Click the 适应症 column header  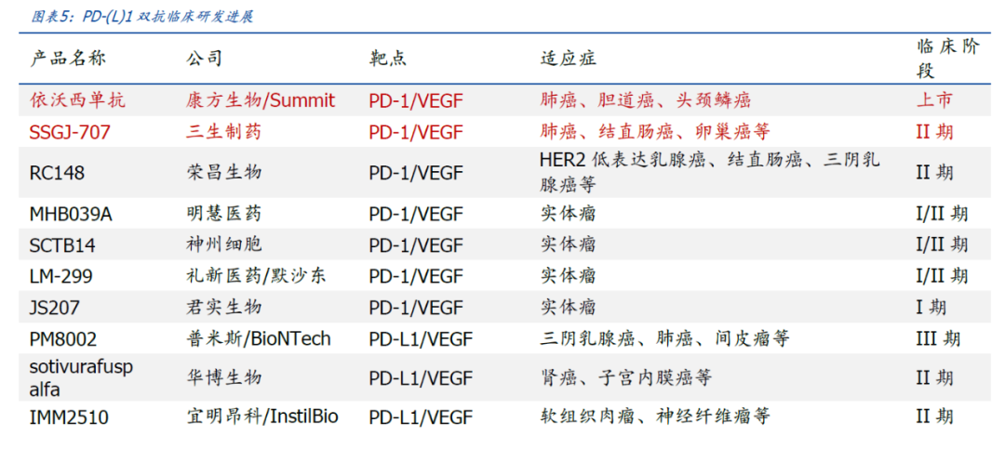pos(568,59)
